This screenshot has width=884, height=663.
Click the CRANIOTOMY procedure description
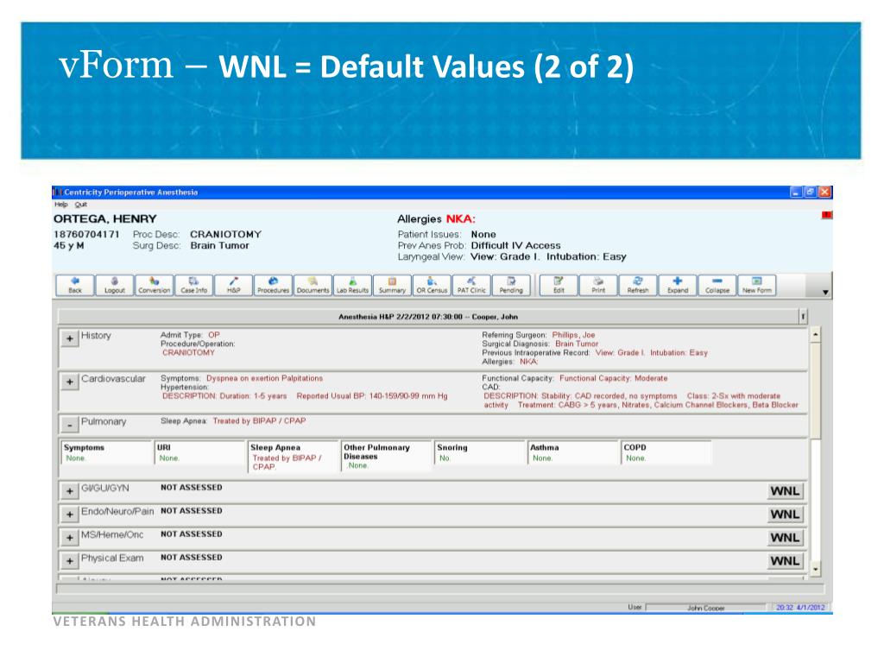225,234
